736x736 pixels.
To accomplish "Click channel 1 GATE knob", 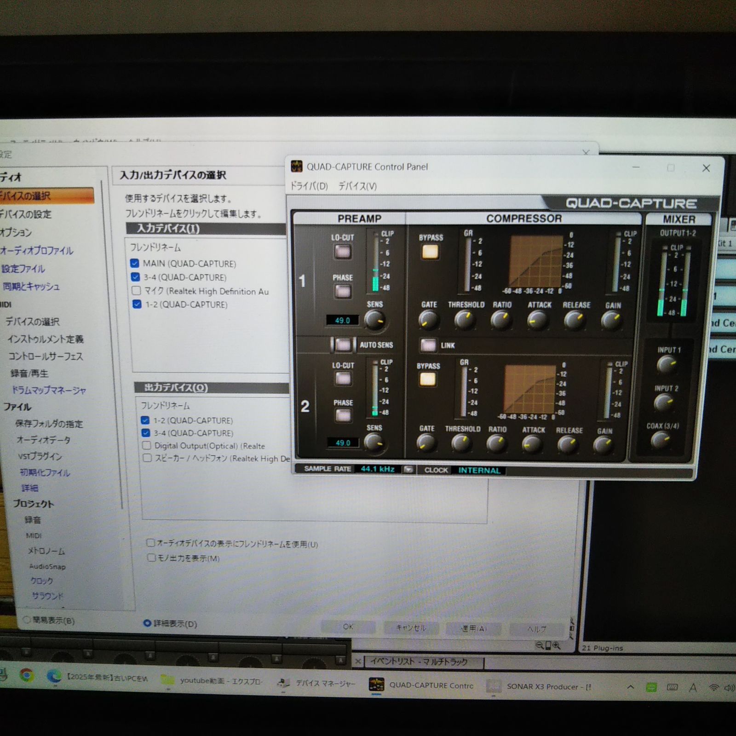I will (429, 320).
